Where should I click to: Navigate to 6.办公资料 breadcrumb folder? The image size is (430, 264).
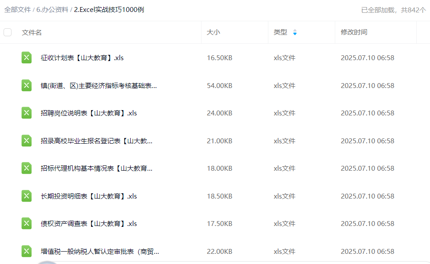pyautogui.click(x=52, y=10)
